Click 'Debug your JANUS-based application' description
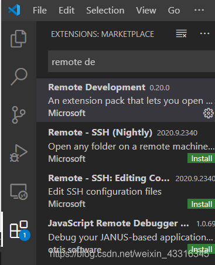The width and height of the screenshot is (215, 265). pyautogui.click(x=131, y=237)
